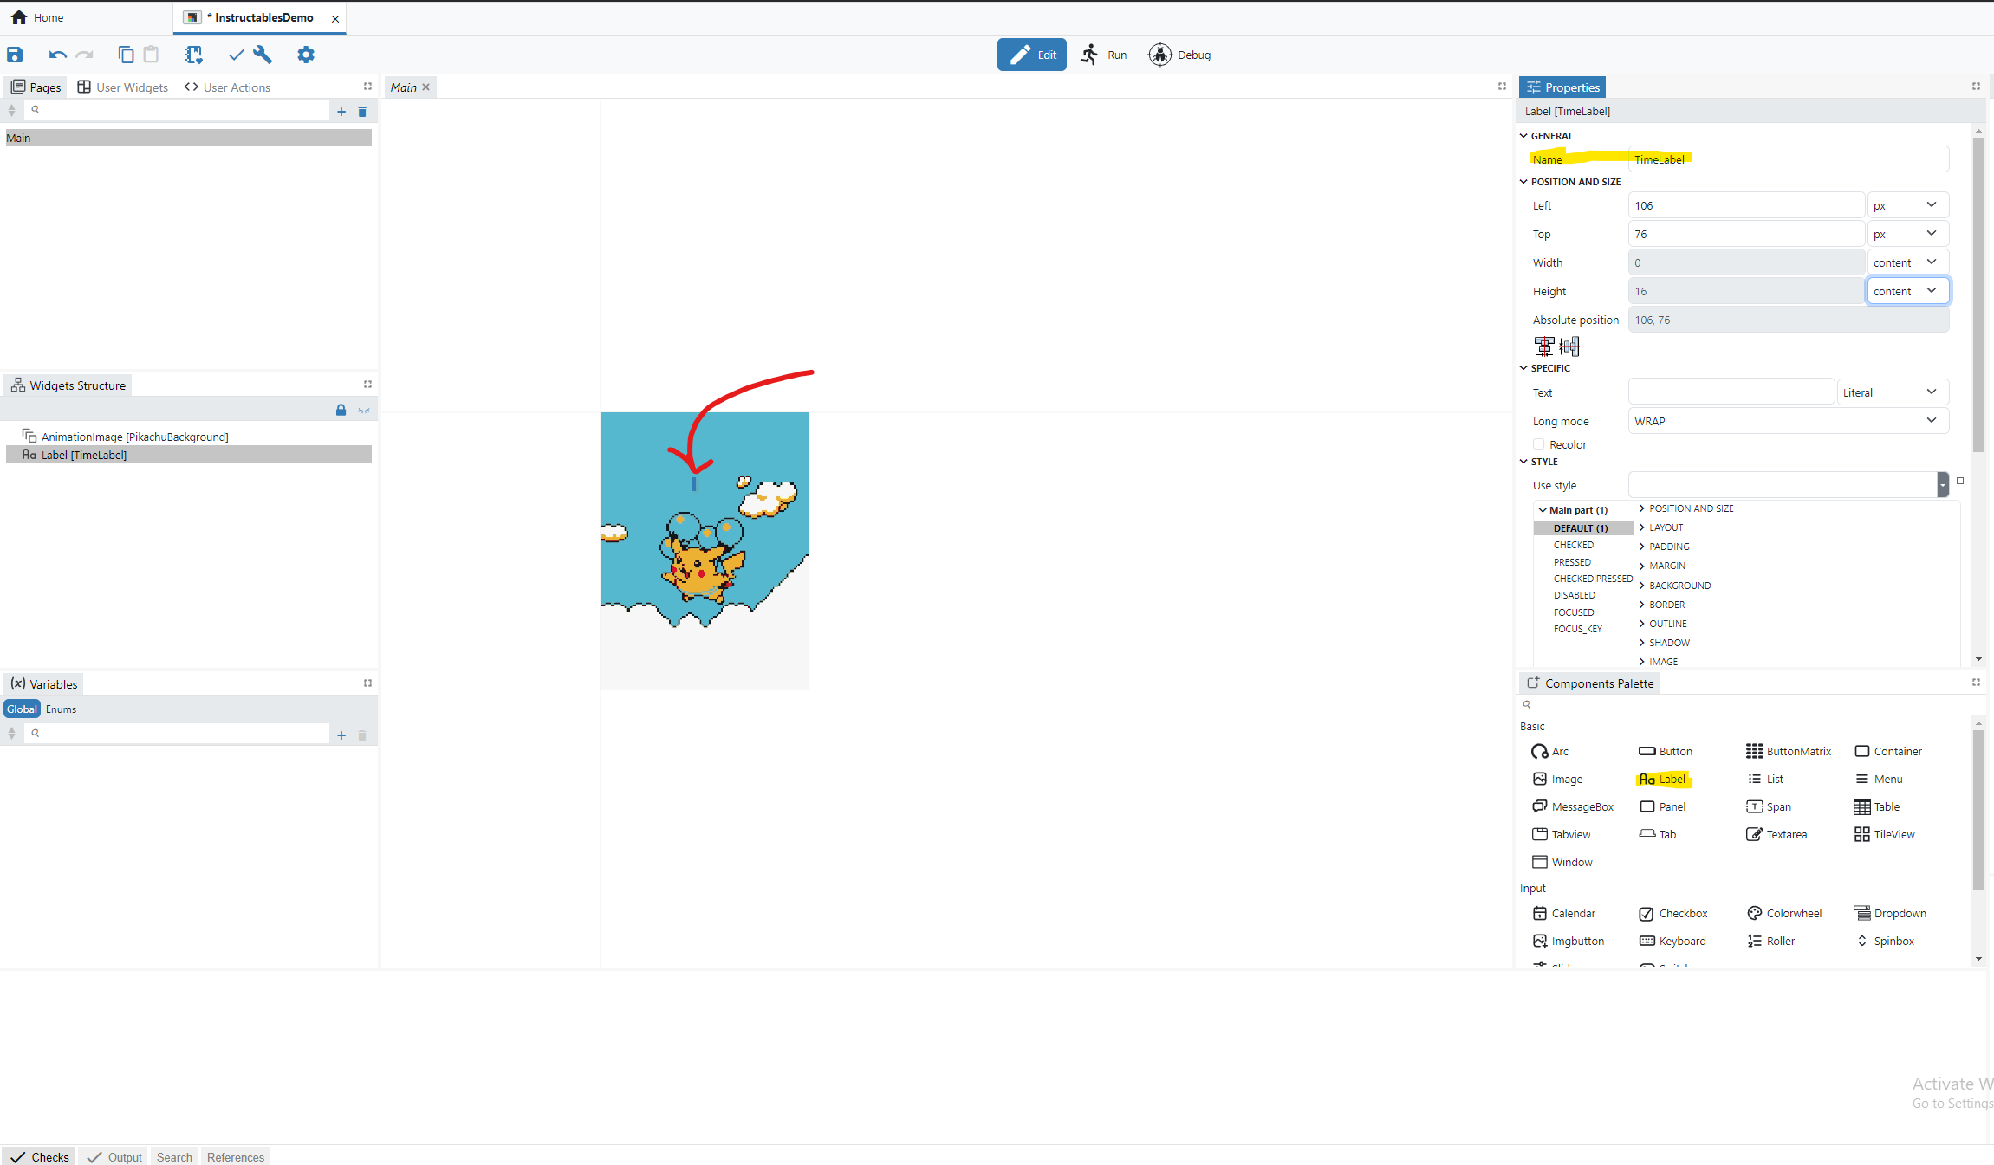Open the Output tab at bottom
1994x1165 pixels.
point(115,1157)
